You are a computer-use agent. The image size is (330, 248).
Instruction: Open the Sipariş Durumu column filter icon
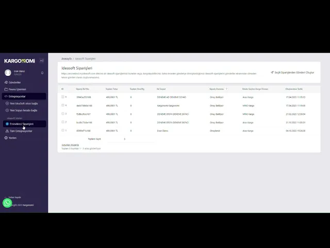pos(226,89)
